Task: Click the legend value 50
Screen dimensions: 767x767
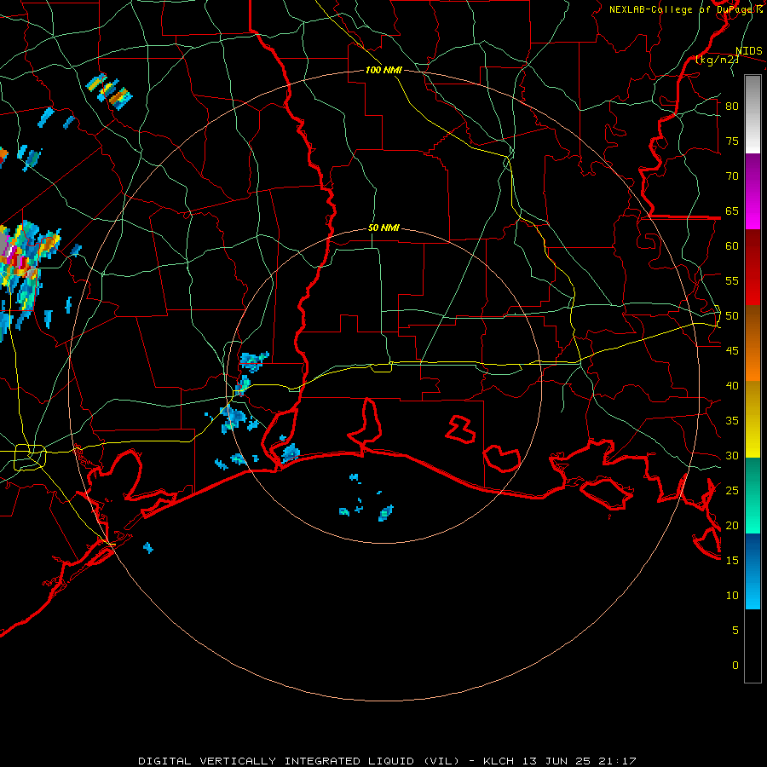Action: 732,316
